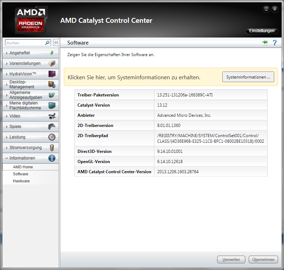This screenshot has width=284, height=270.
Task: Open help with the question mark icon
Action: point(275,43)
